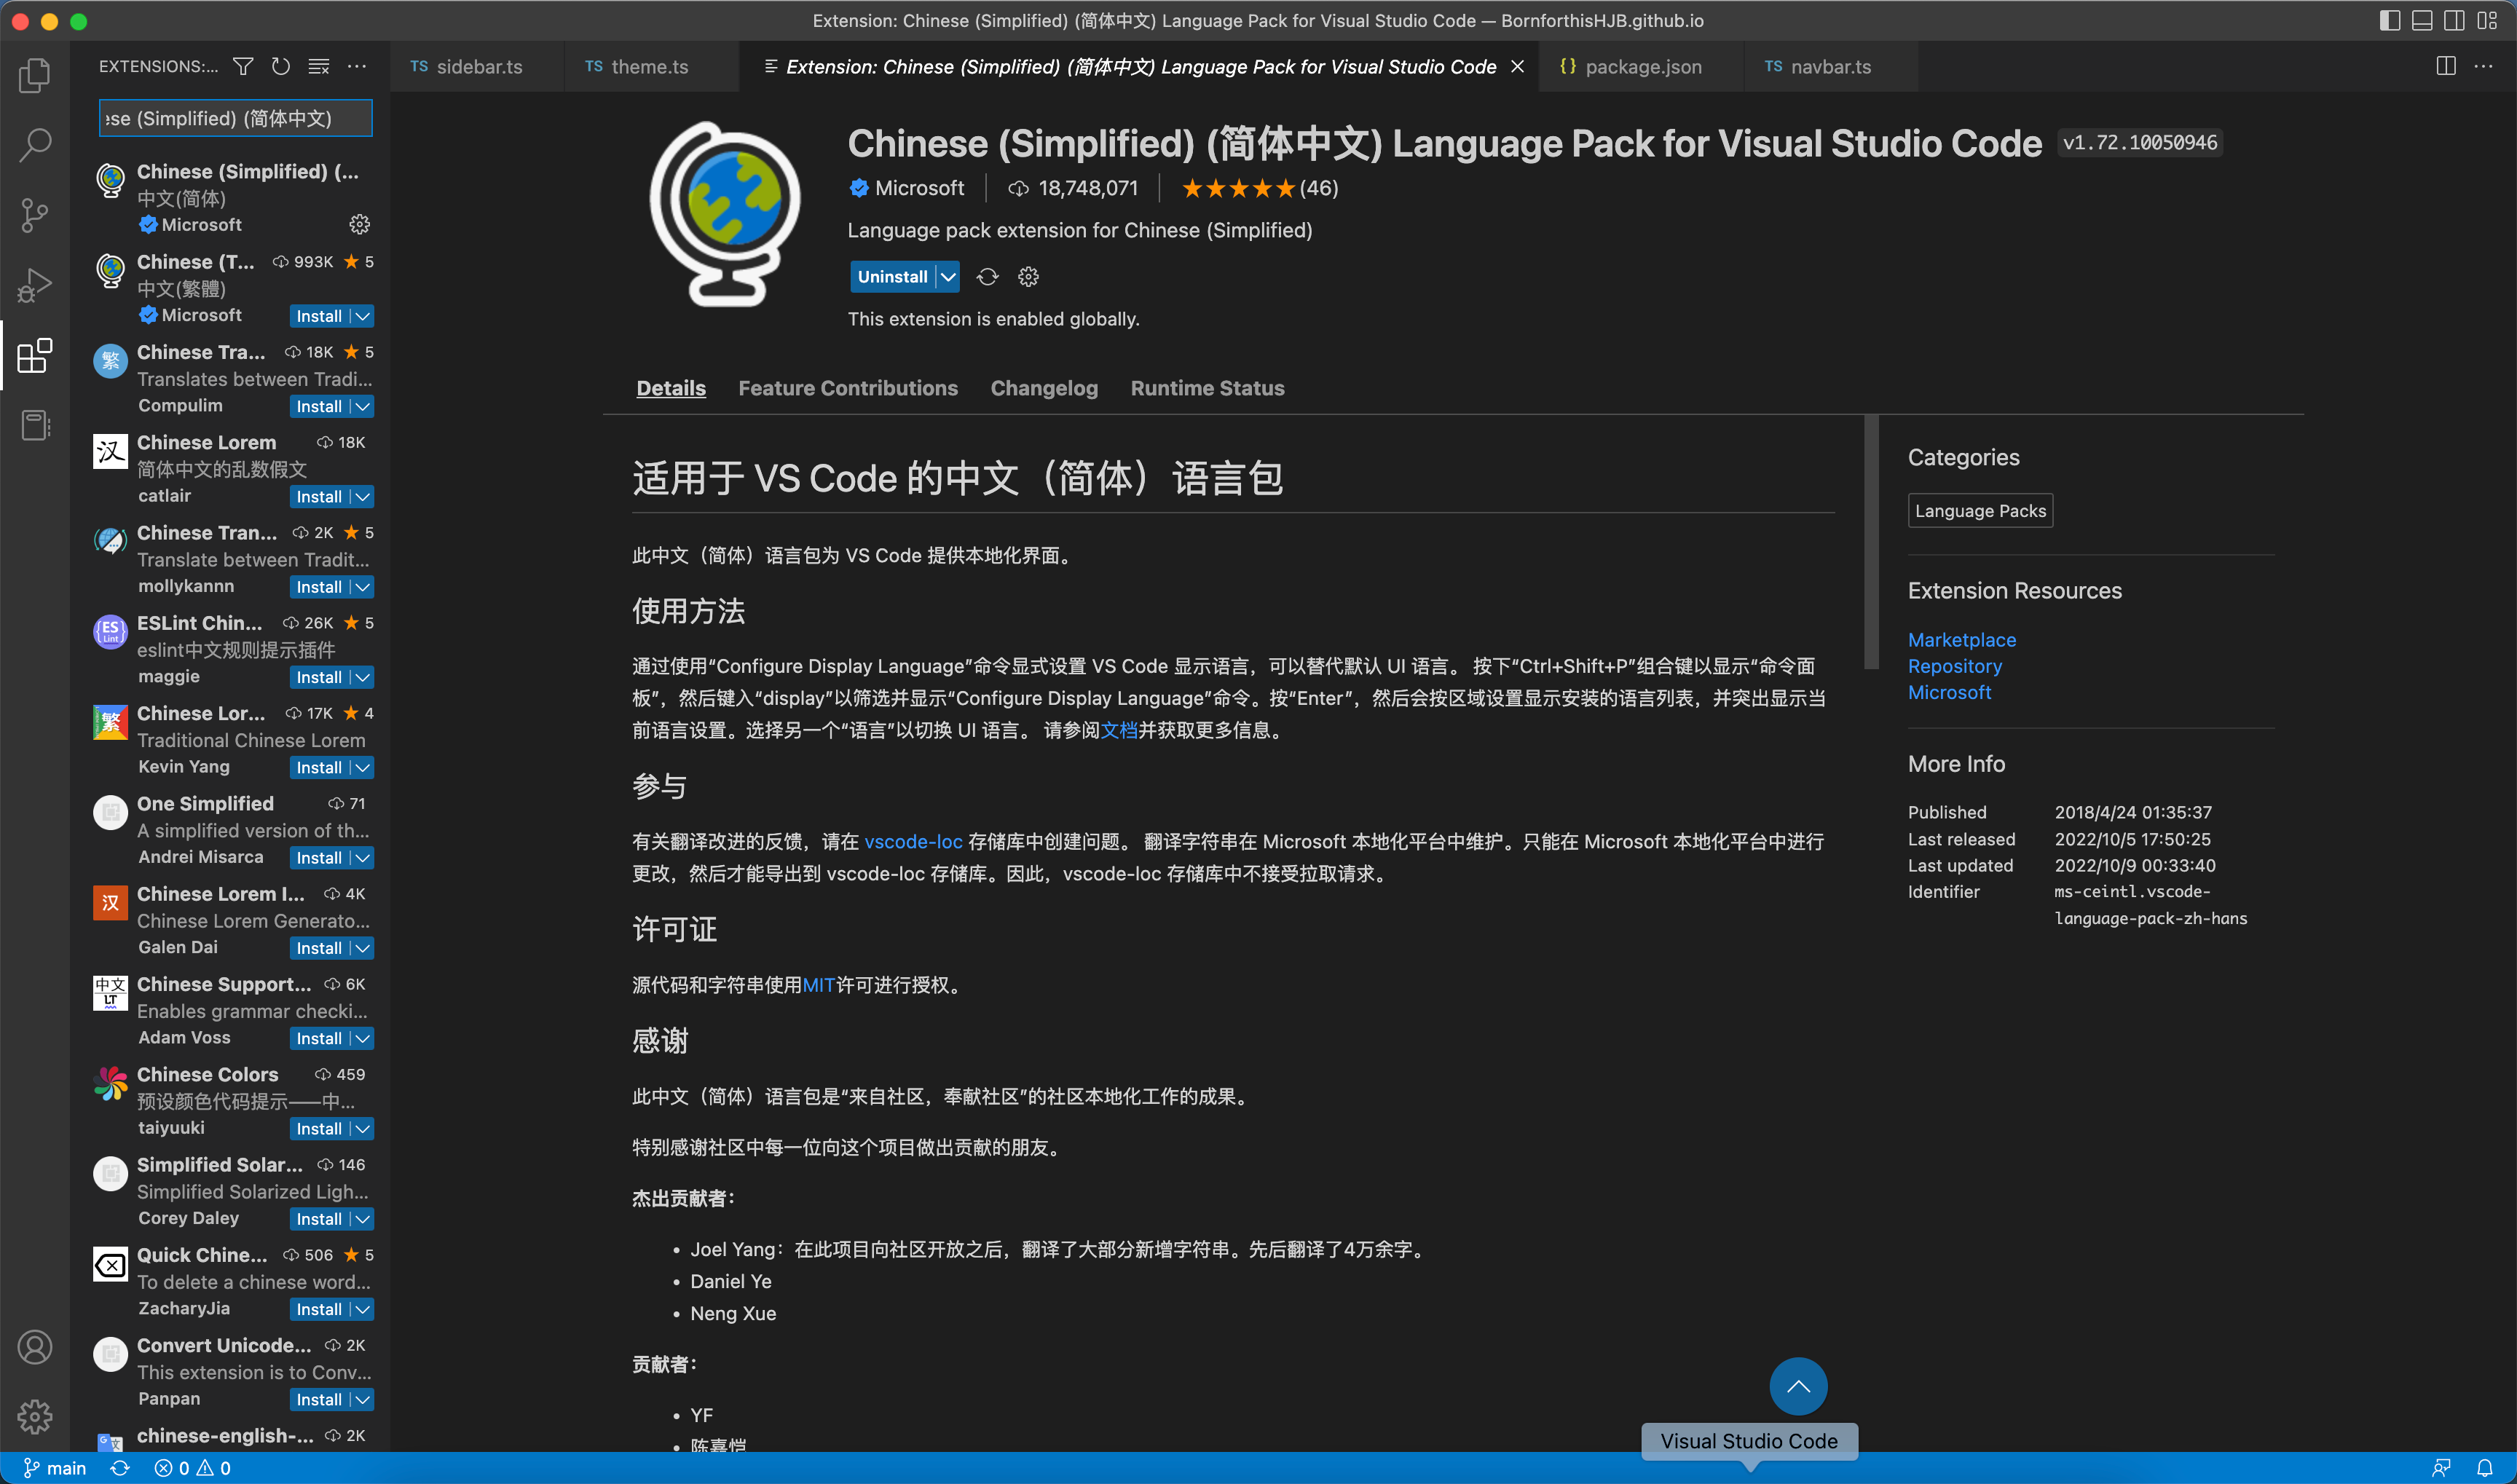Open the Explorer view in activity bar
This screenshot has height=1484, width=2517.
(35, 76)
